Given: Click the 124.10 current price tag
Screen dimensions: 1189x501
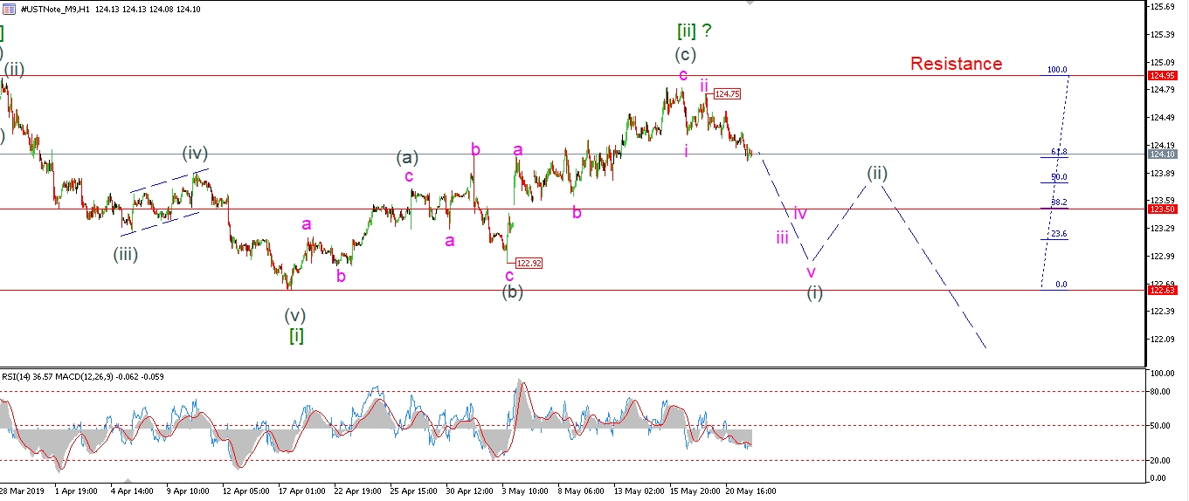Looking at the screenshot, I should pyautogui.click(x=1165, y=154).
